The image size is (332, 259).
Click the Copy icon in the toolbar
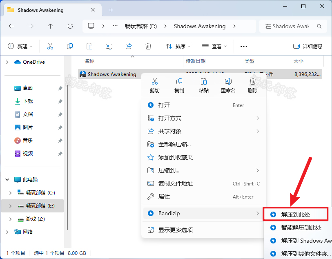tap(70, 46)
